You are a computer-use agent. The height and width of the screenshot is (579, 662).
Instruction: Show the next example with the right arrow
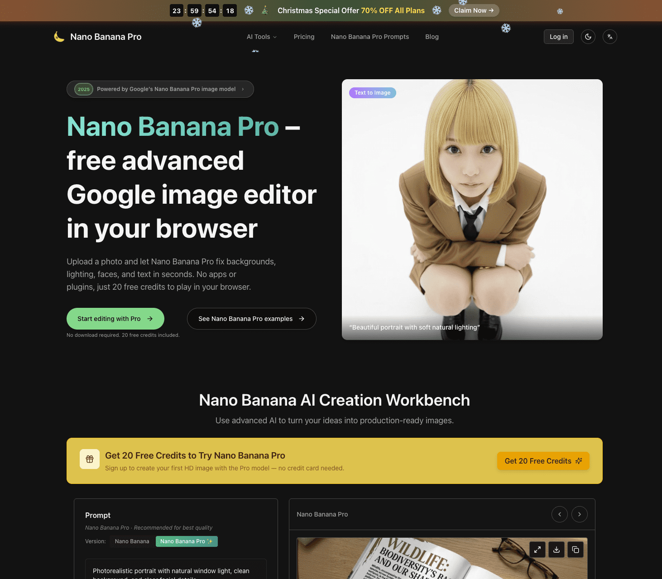pos(579,514)
